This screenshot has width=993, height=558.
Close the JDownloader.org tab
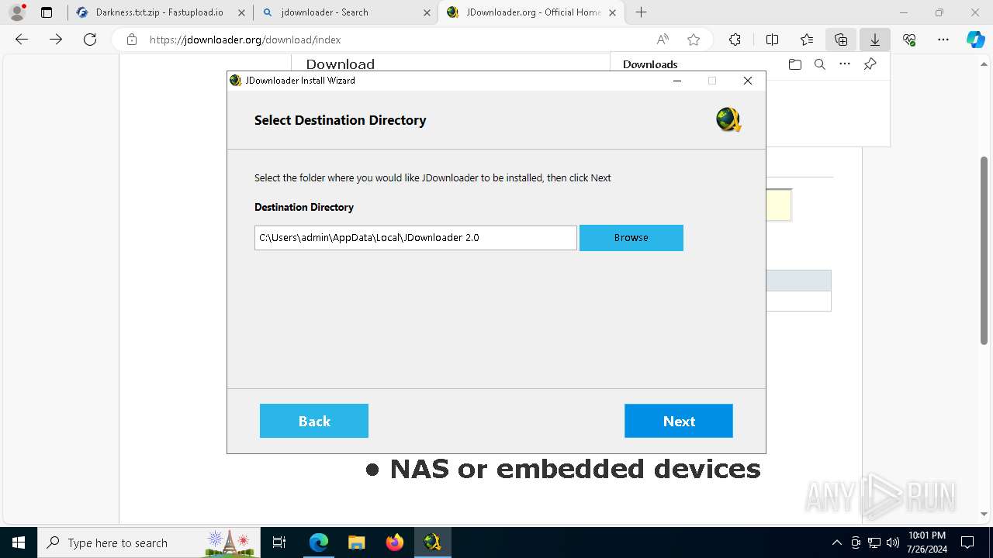point(613,12)
